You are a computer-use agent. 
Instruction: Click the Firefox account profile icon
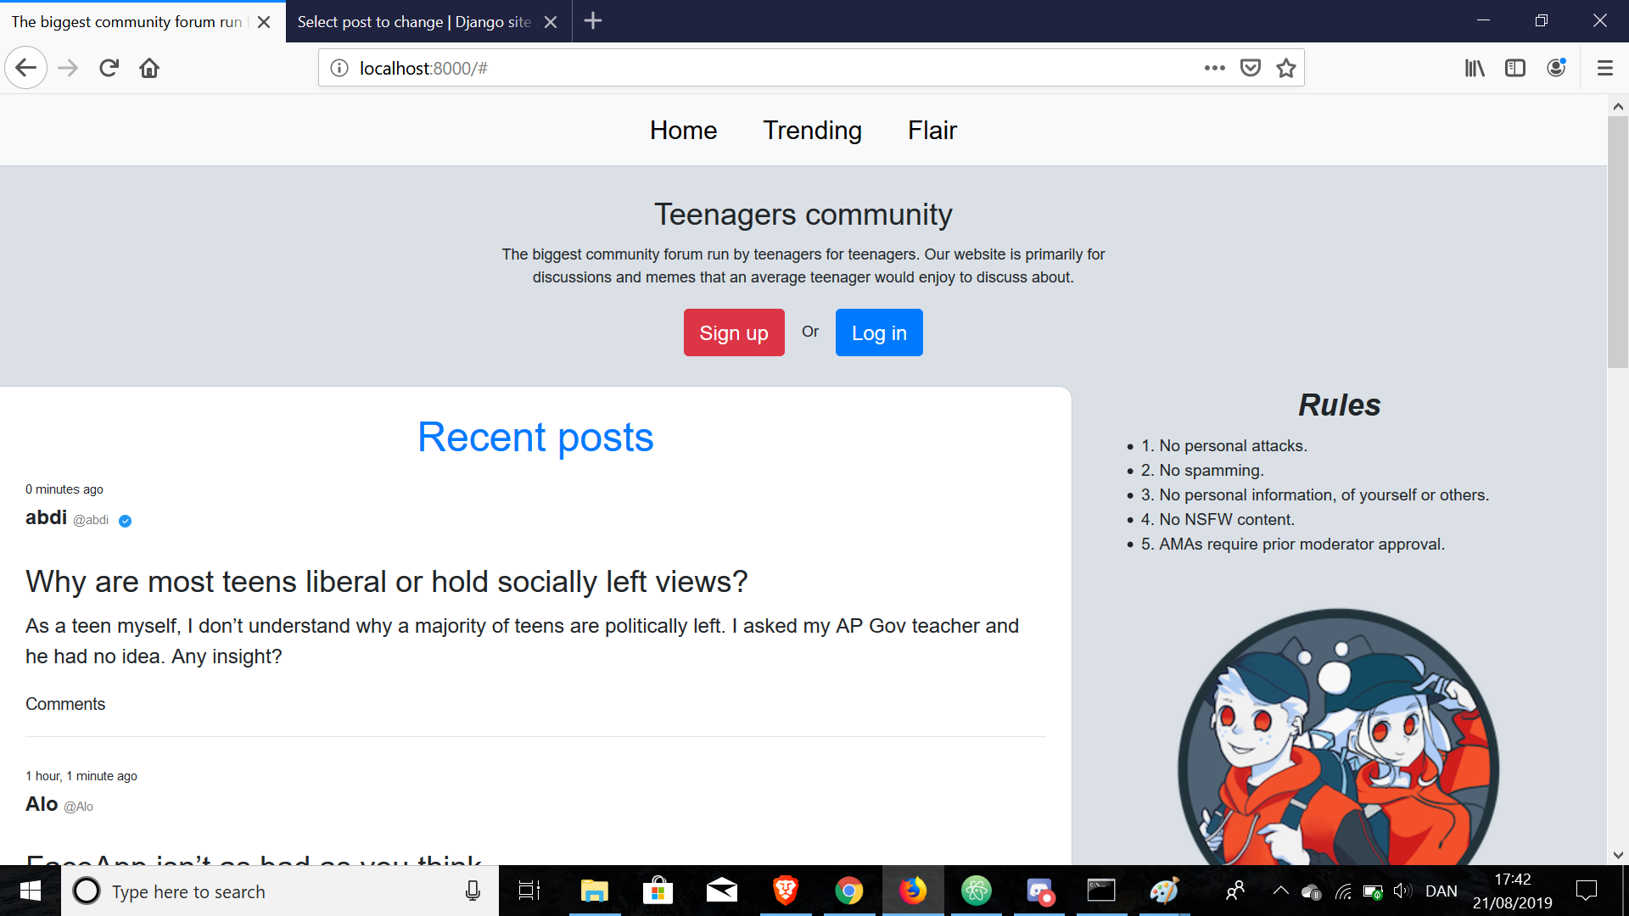point(1557,67)
